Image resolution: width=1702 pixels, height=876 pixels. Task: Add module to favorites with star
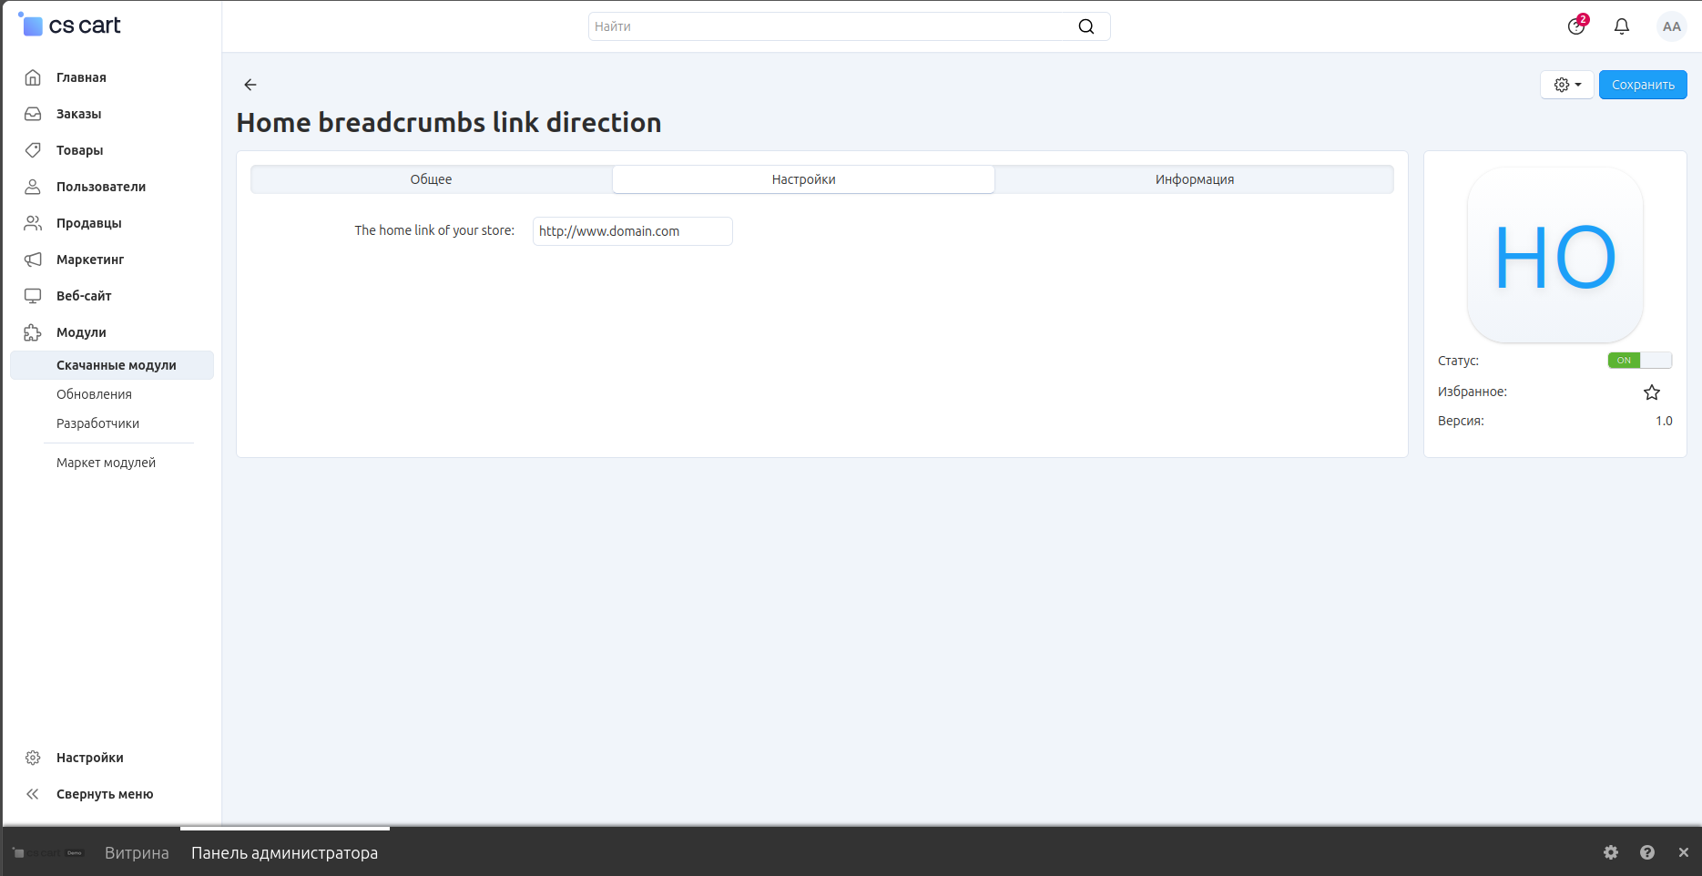pos(1651,392)
